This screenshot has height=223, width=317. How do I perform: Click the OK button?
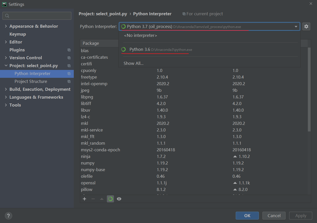247,216
